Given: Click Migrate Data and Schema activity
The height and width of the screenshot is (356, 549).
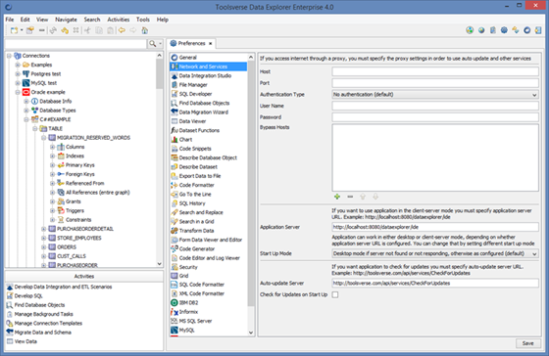Looking at the screenshot, I should pos(42,333).
